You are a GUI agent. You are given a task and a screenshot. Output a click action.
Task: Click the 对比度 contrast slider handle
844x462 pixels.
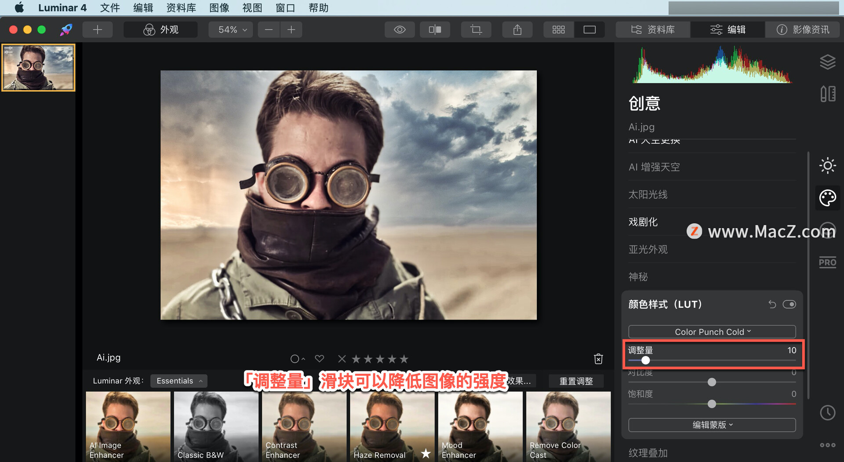(712, 382)
